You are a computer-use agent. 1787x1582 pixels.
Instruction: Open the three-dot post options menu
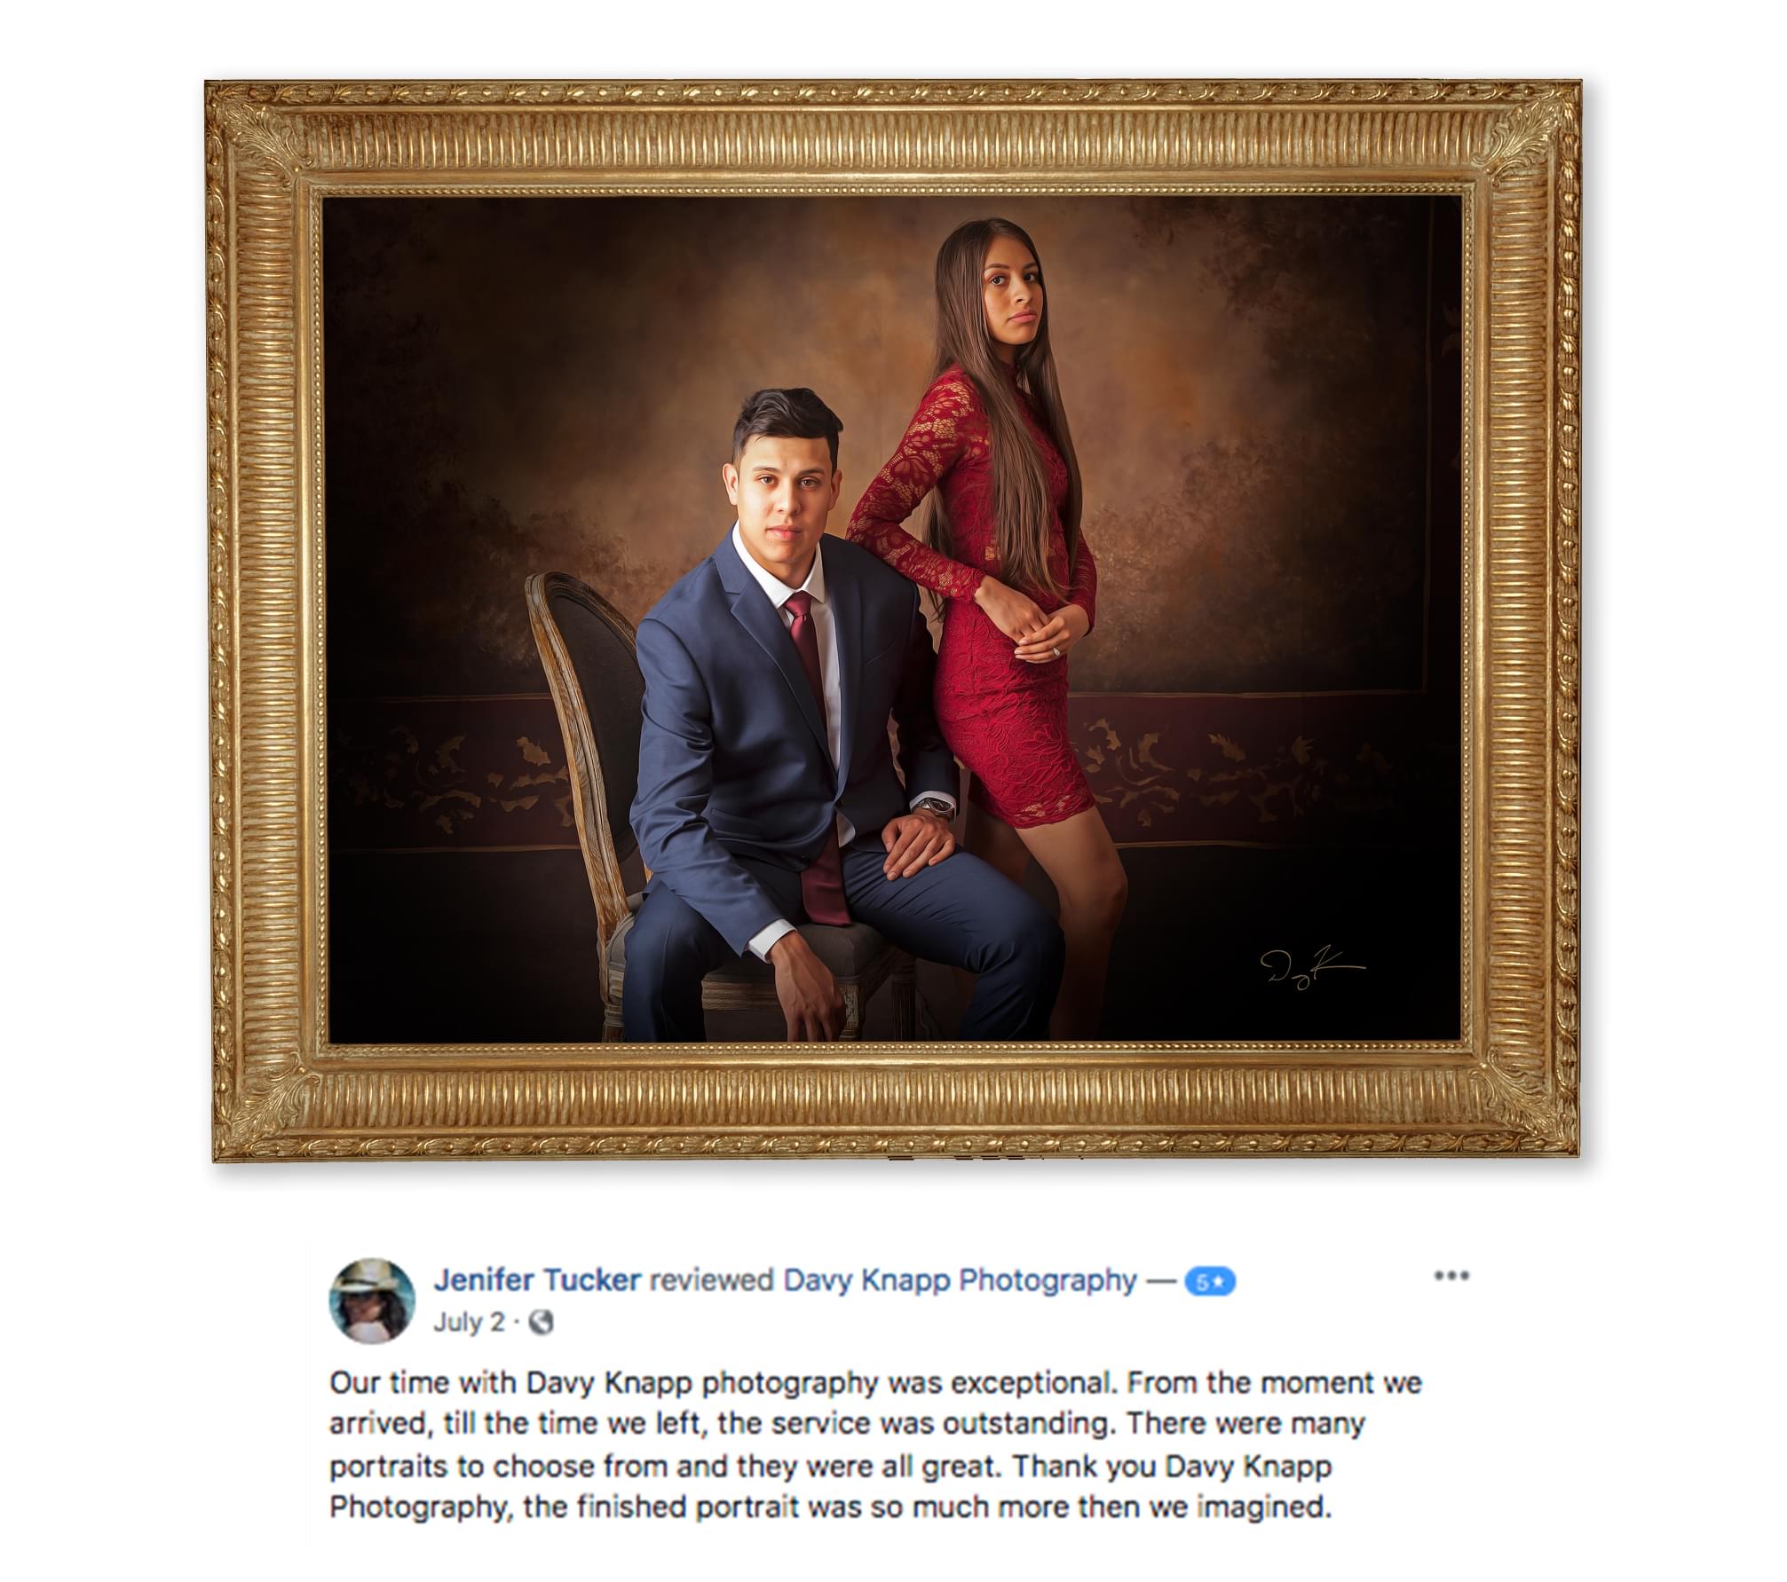tap(1451, 1276)
